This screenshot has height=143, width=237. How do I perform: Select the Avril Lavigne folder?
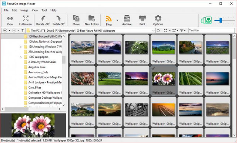(x=43, y=82)
